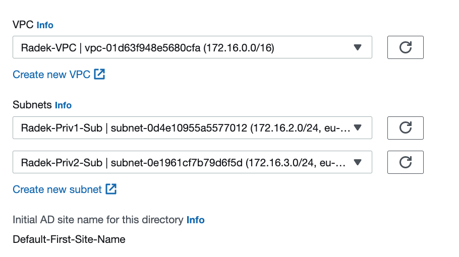Open the first subnet dropdown showing 172.16.2.0/24
The width and height of the screenshot is (459, 257).
pos(192,128)
